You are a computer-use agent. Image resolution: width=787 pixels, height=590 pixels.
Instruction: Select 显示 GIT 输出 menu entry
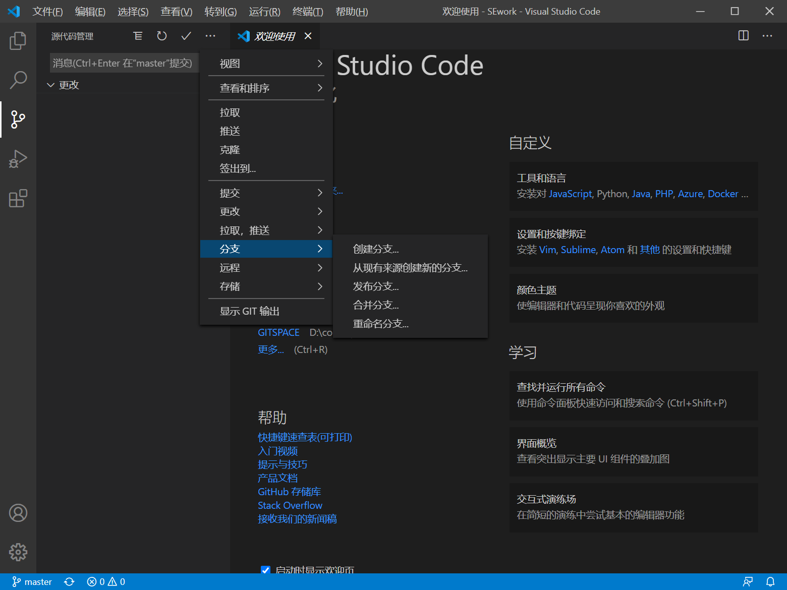[x=266, y=311]
